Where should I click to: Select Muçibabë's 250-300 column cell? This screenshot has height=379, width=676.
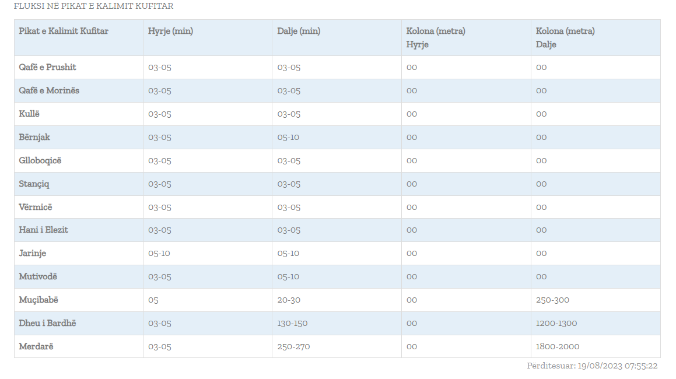pos(552,300)
